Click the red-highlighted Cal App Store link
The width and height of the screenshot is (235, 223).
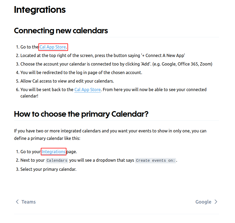click(53, 47)
